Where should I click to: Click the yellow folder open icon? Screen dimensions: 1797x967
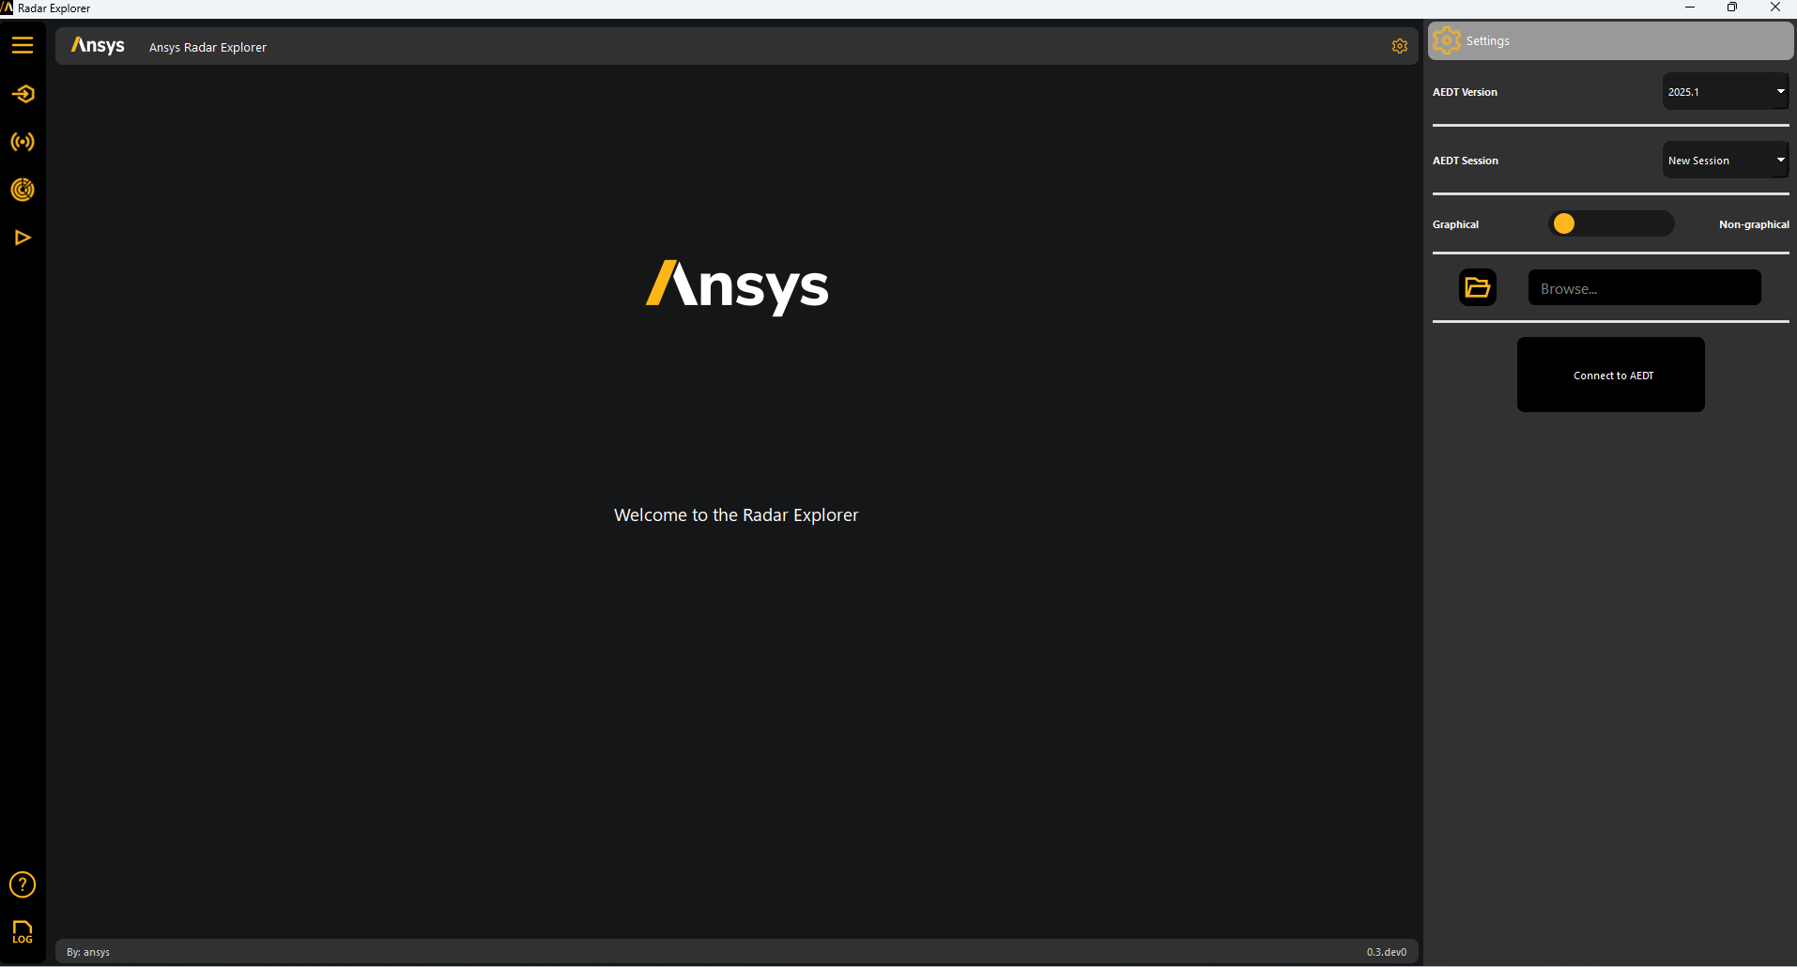[x=1477, y=287]
